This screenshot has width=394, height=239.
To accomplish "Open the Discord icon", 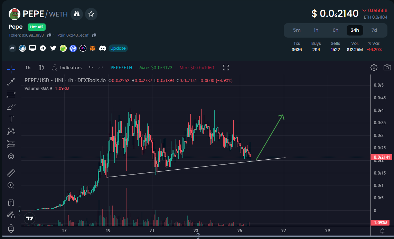I will (x=103, y=48).
